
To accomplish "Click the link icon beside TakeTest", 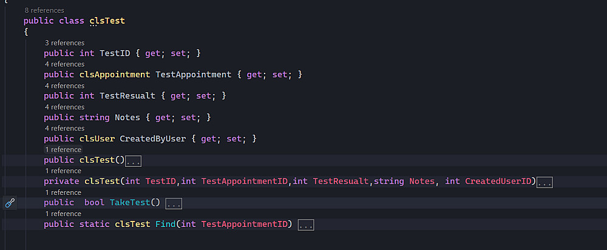I will [x=10, y=203].
